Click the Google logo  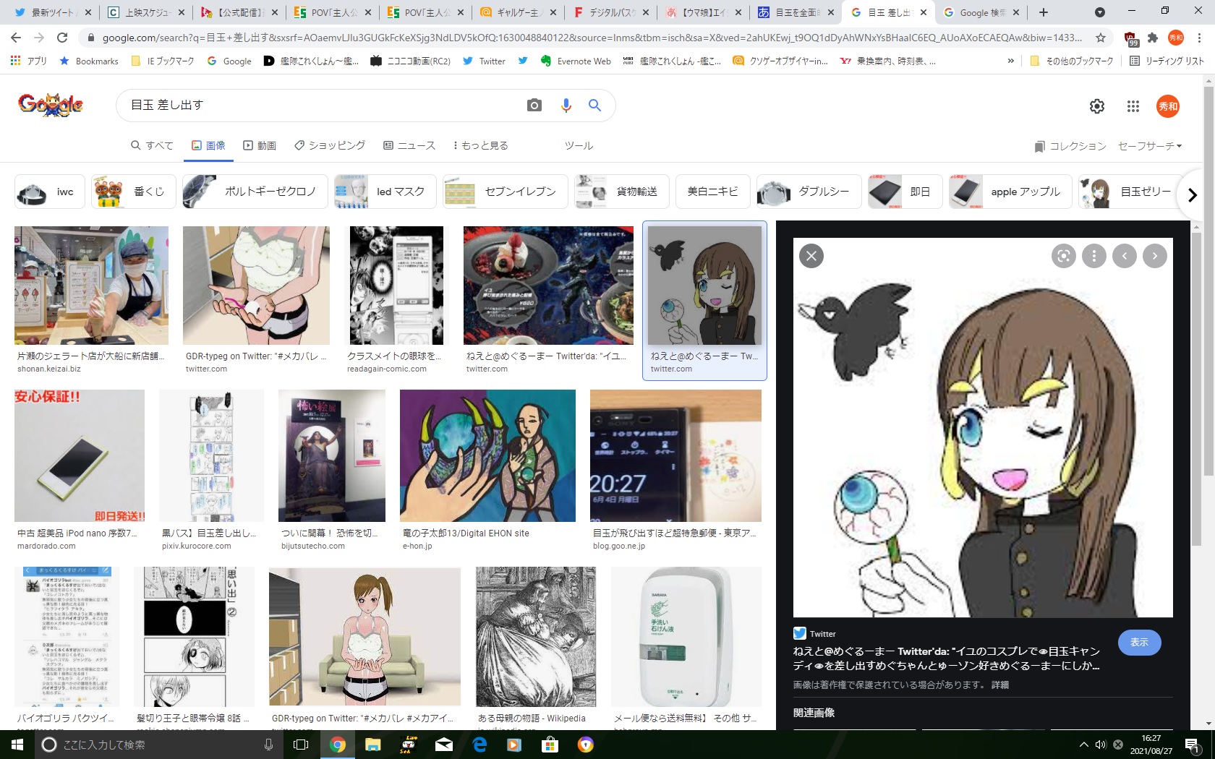[51, 106]
